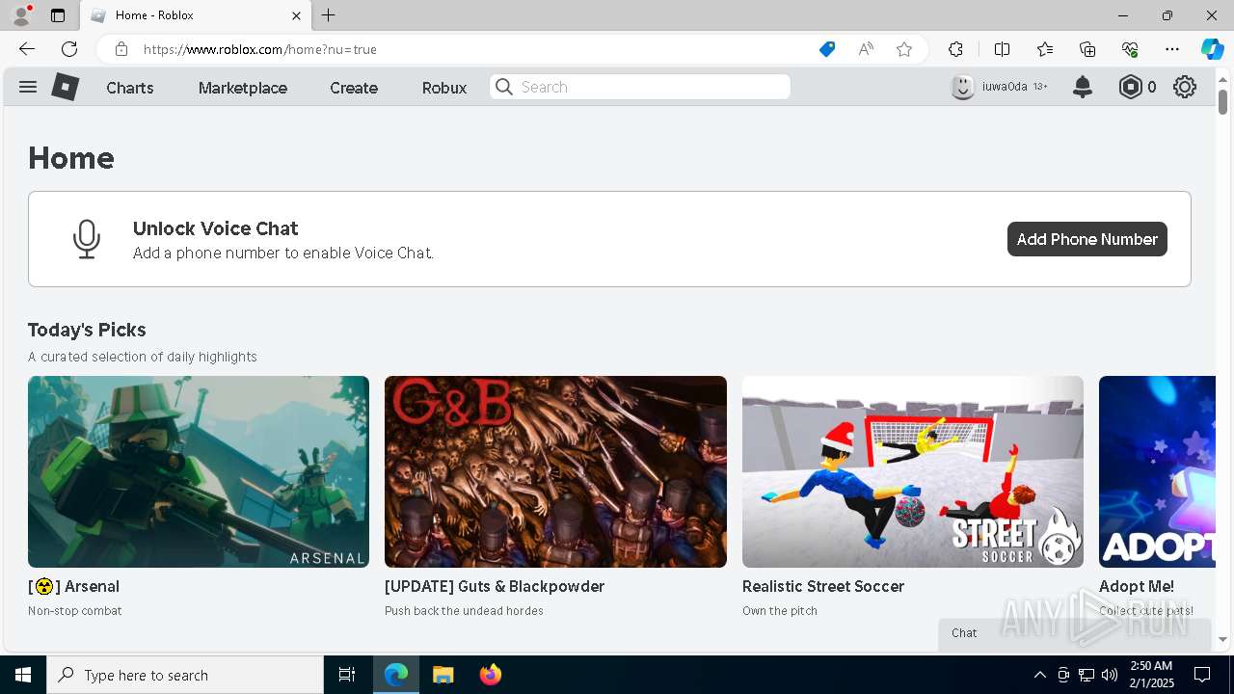
Task: Click the Add Phone Number button
Action: [1087, 239]
